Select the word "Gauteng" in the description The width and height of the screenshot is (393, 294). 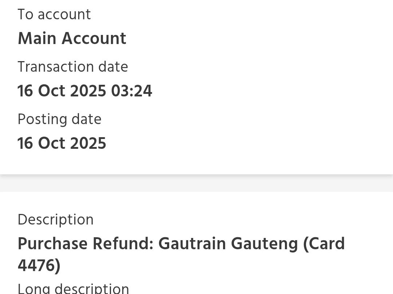point(265,244)
